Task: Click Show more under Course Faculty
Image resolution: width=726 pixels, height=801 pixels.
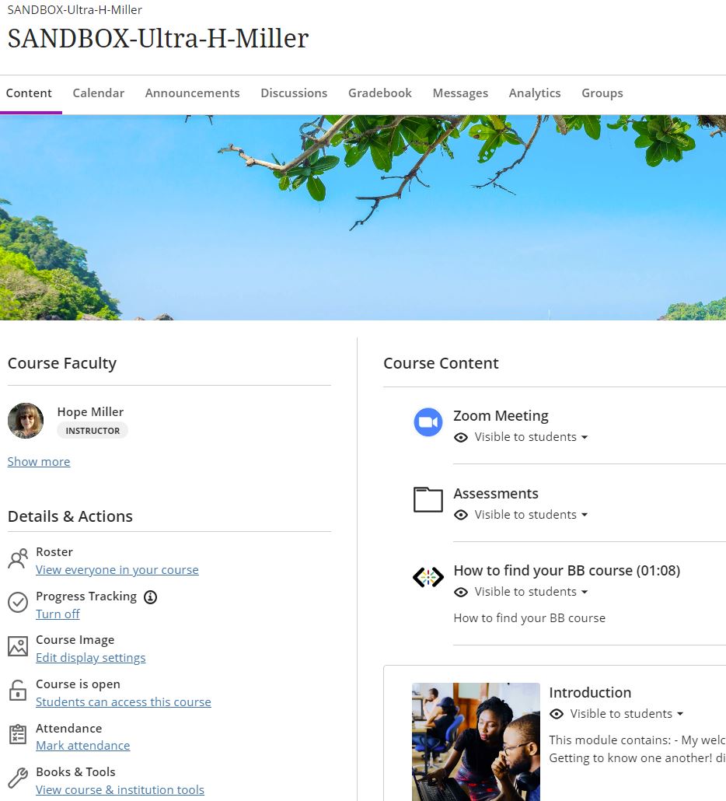Action: (39, 462)
